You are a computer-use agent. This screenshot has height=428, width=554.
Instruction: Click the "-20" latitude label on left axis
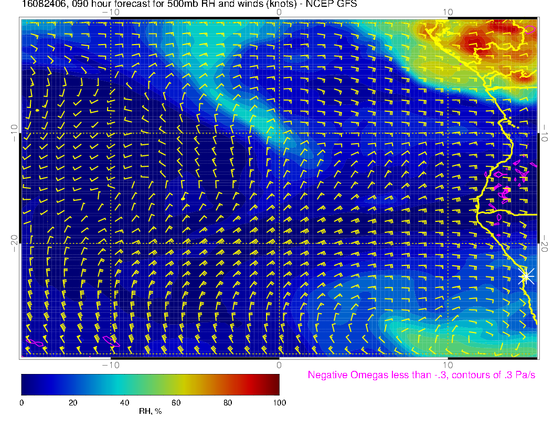click(x=14, y=243)
